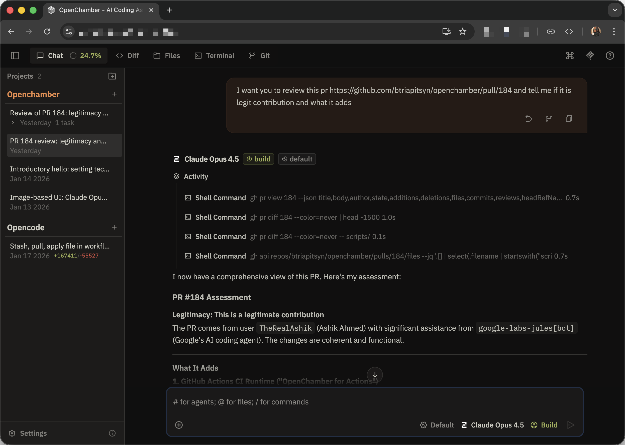Bookmark this page with the star icon

463,32
